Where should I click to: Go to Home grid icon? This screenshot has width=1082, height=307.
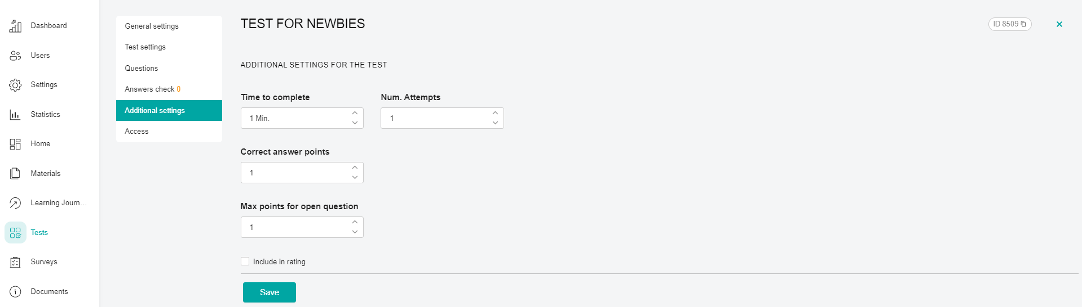(x=15, y=144)
